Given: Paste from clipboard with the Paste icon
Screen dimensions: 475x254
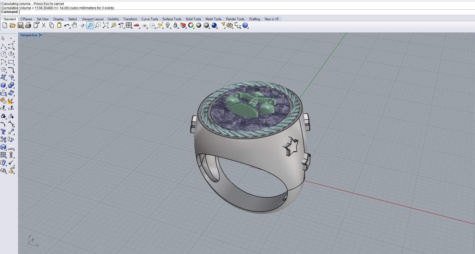Looking at the screenshot, I should tap(59, 25).
